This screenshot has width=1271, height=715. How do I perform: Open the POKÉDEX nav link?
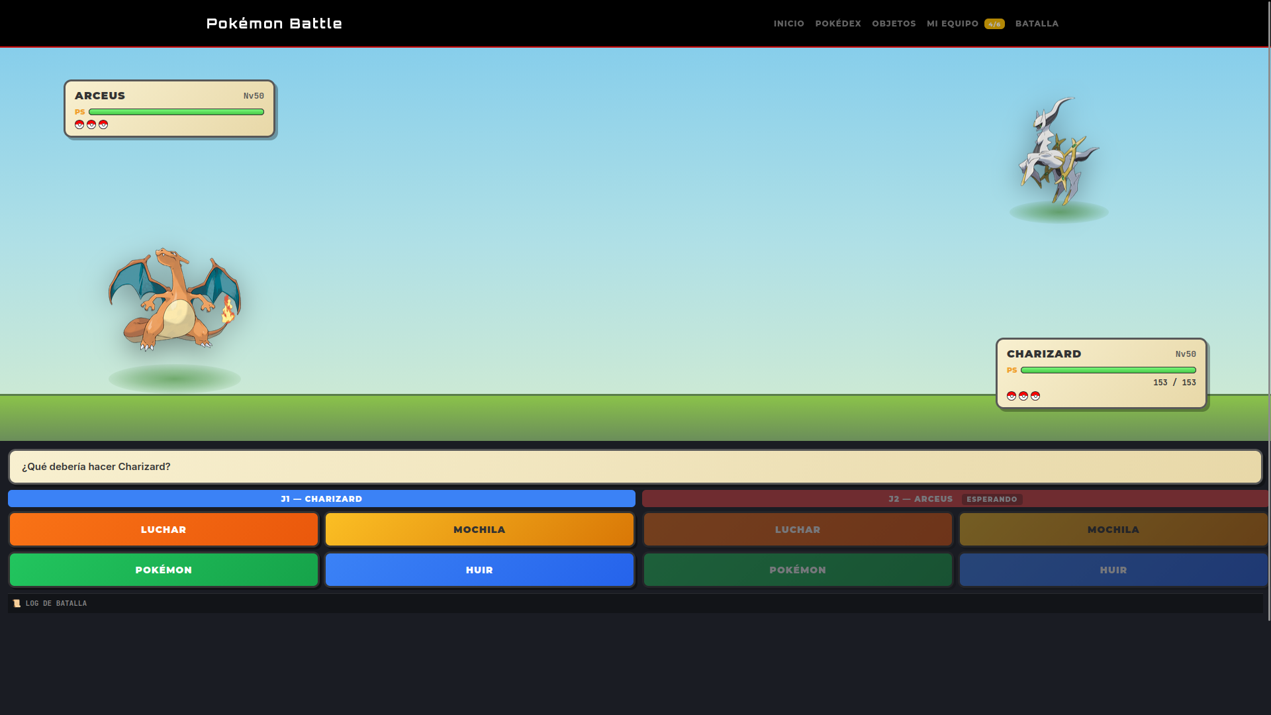(x=837, y=23)
